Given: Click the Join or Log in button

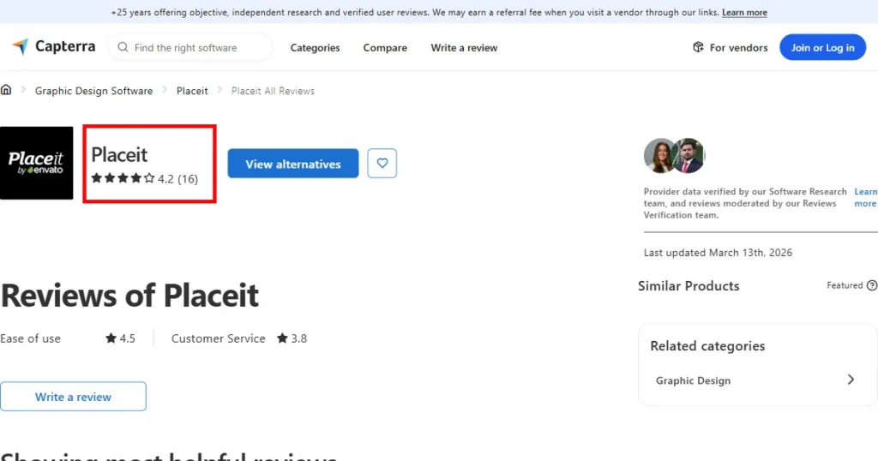Looking at the screenshot, I should coord(822,47).
